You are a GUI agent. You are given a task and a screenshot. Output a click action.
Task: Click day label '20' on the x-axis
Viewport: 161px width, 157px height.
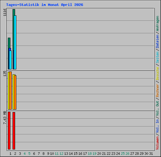99,154
